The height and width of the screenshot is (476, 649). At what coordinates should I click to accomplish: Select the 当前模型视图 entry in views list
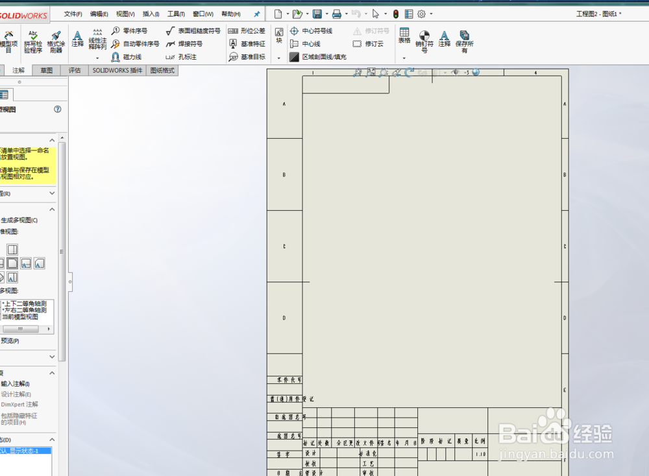21,316
